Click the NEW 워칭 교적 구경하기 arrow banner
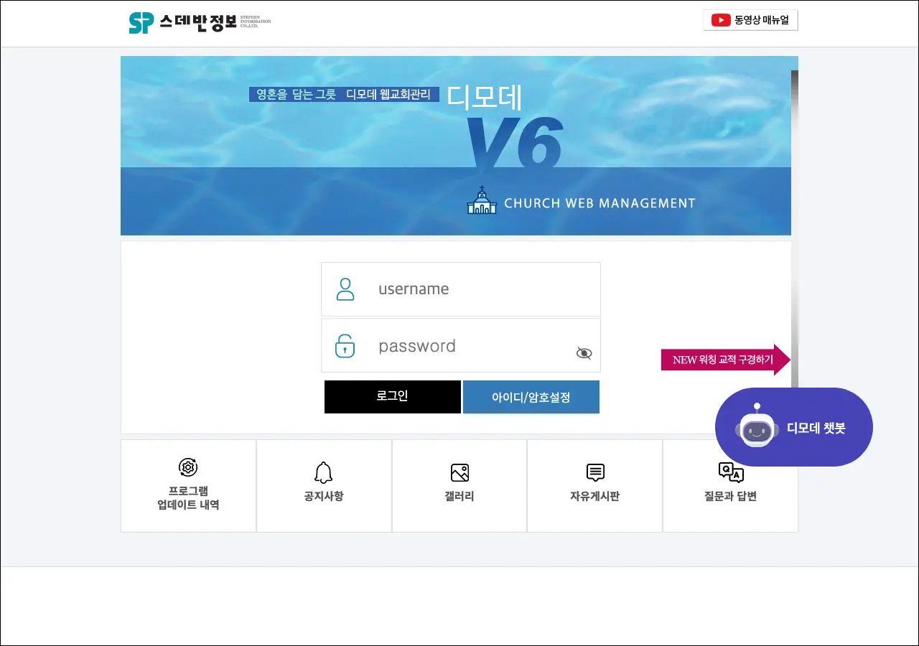Image resolution: width=919 pixels, height=646 pixels. [724, 360]
